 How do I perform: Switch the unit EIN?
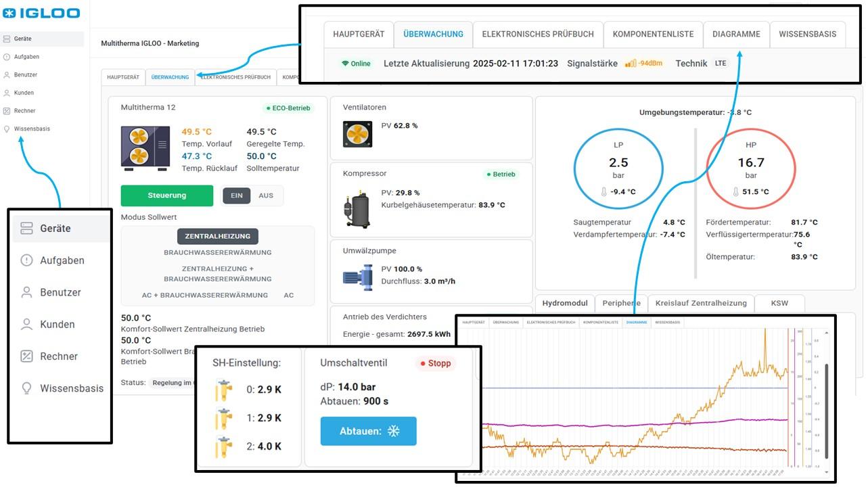(237, 195)
